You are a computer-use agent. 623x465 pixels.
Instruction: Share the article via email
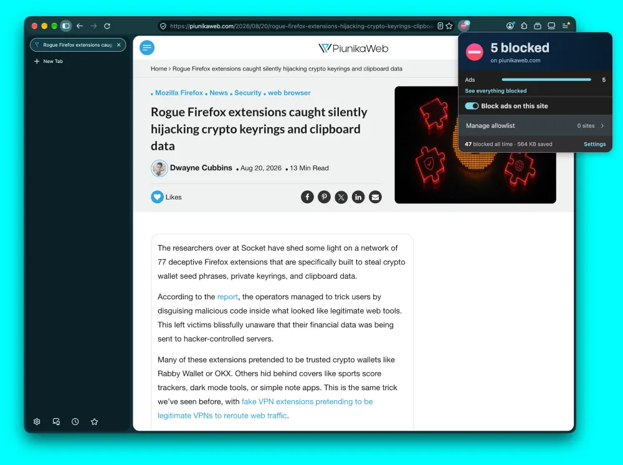pos(375,197)
